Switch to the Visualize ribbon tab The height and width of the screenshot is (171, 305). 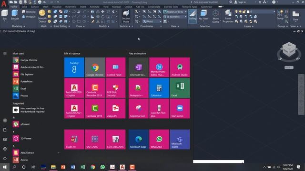click(57, 7)
